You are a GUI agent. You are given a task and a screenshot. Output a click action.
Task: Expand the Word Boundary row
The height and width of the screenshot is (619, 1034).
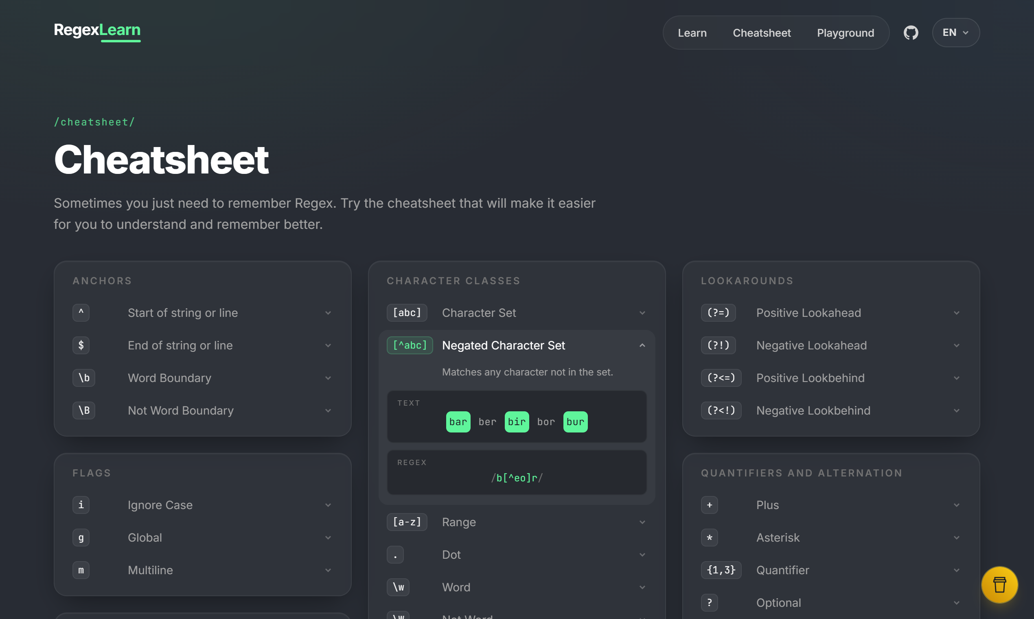(x=203, y=378)
